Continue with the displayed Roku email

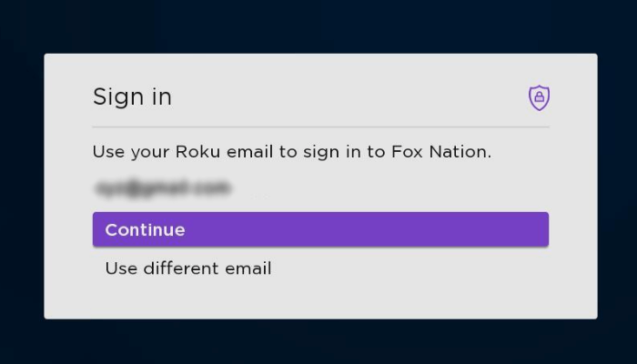pos(320,229)
